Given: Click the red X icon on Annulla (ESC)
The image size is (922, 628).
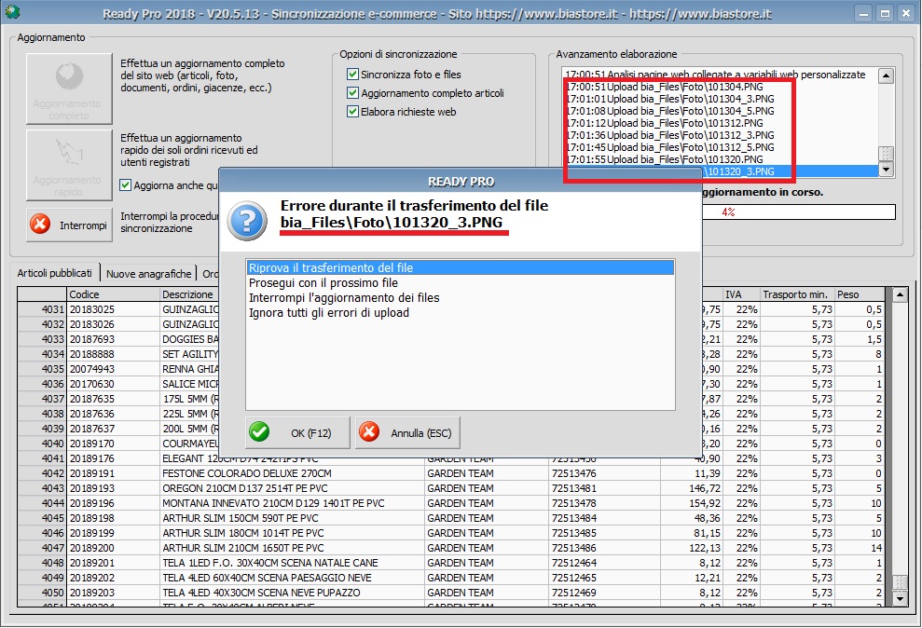Looking at the screenshot, I should pos(369,432).
